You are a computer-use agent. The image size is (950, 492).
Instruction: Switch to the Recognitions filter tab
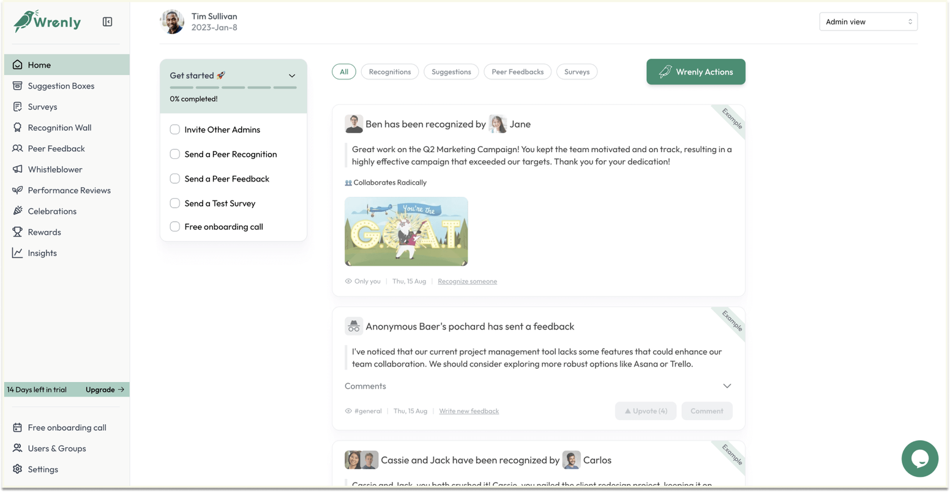(x=390, y=72)
